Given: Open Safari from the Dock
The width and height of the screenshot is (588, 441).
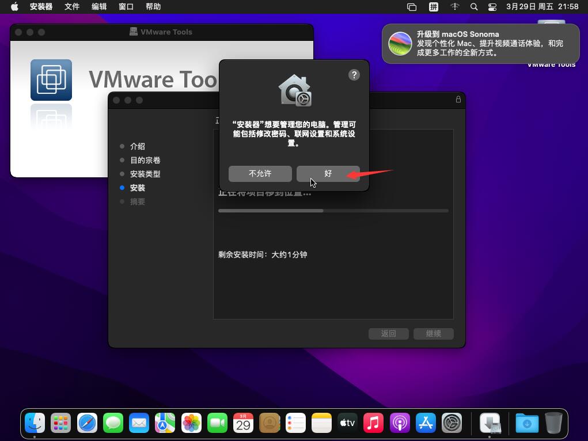Looking at the screenshot, I should [x=87, y=423].
